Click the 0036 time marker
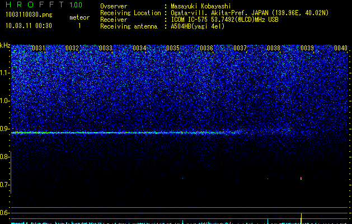The height and width of the screenshot is (224, 352). click(x=206, y=48)
